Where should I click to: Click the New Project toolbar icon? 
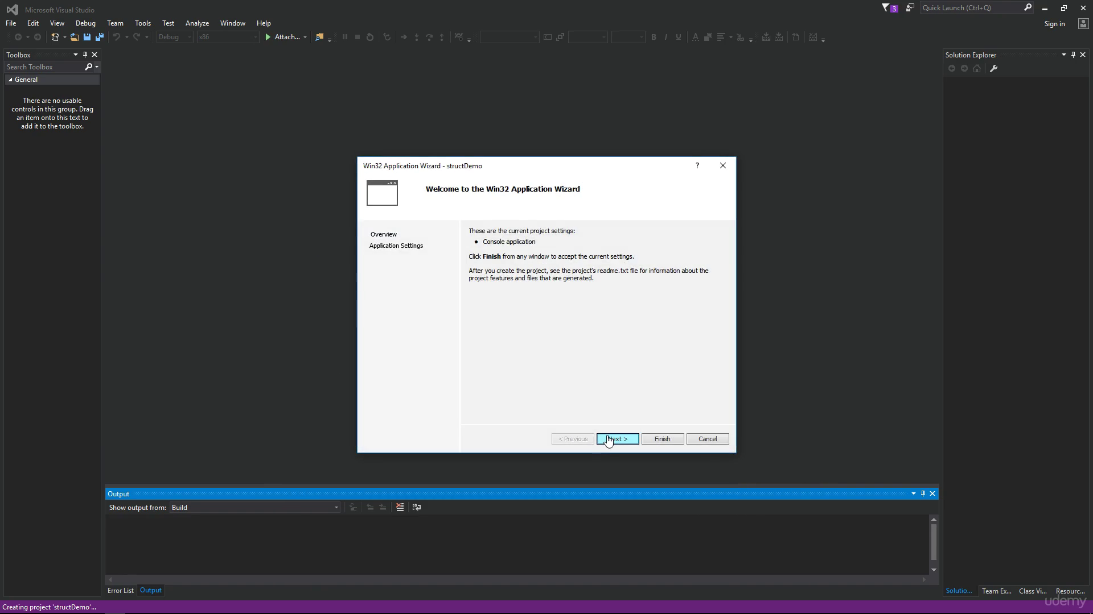point(55,37)
